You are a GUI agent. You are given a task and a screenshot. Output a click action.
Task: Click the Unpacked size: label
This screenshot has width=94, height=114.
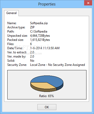[17, 36]
